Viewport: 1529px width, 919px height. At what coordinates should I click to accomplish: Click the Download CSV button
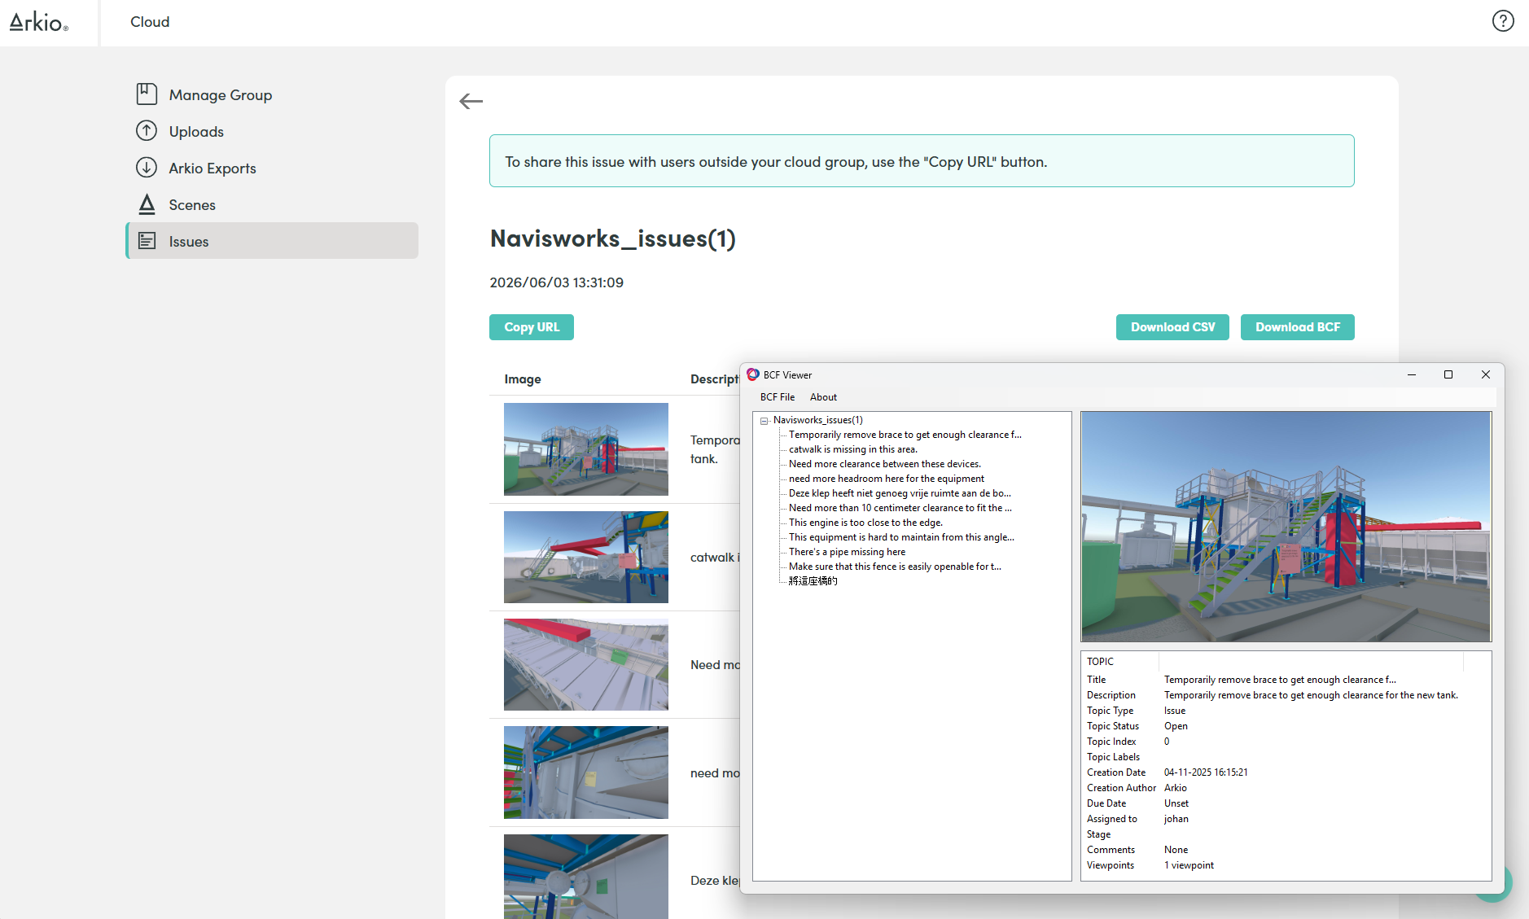1172,327
